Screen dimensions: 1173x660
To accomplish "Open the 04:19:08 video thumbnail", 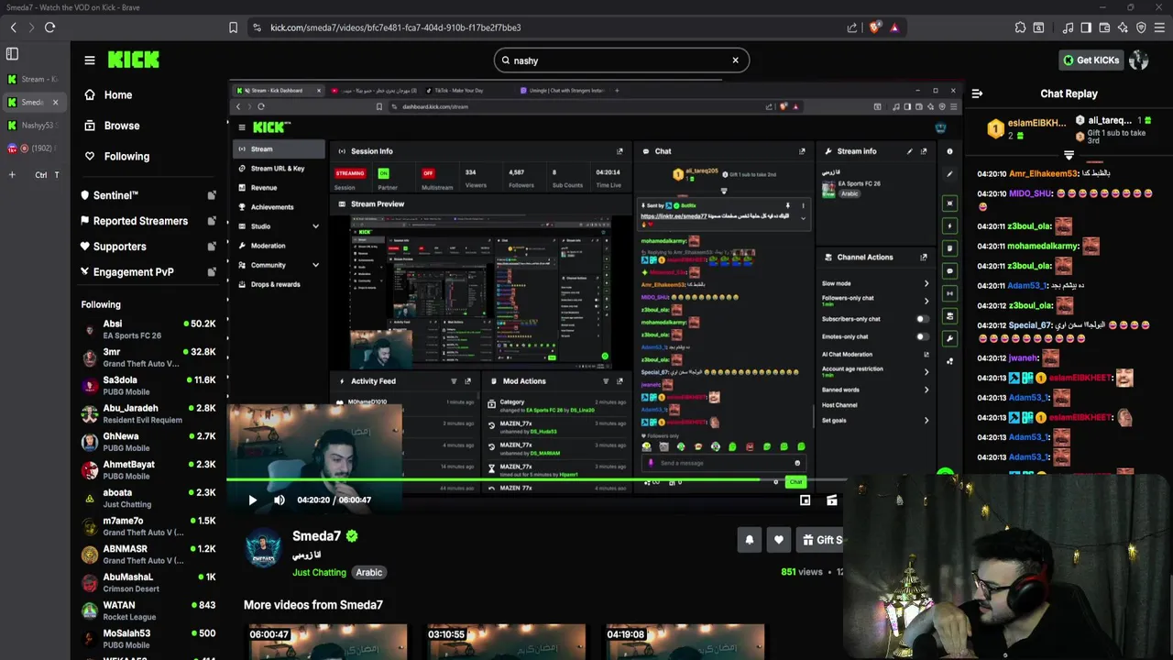I will pos(685,642).
